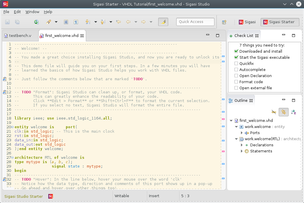Viewport: 304px width, 203px height.
Task: Close the Check List view
Action: click(257, 36)
